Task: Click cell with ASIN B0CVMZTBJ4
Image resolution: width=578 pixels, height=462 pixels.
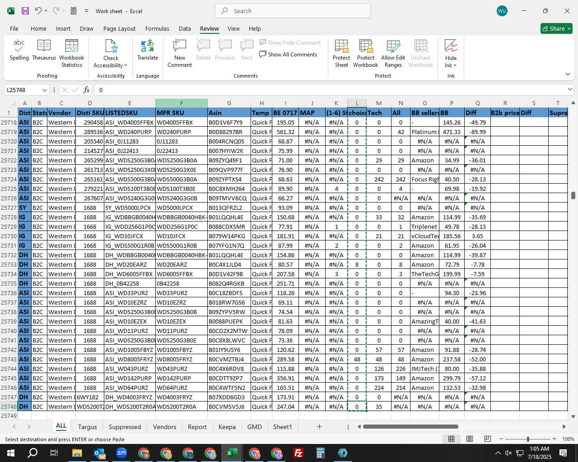Action: (229, 360)
